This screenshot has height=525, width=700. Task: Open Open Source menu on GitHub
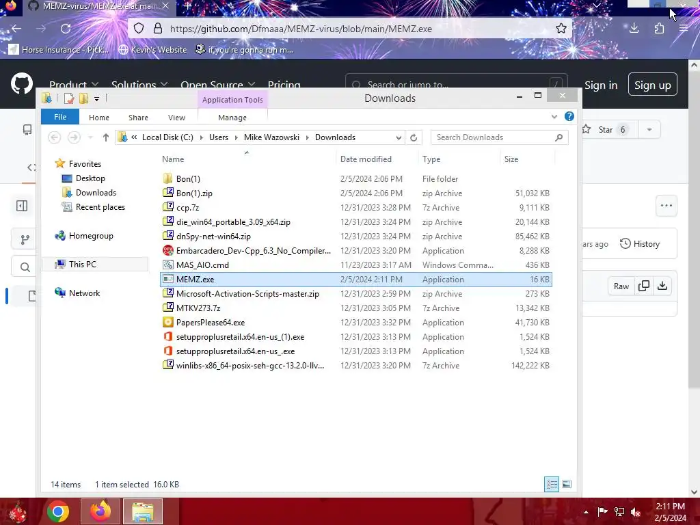point(217,83)
